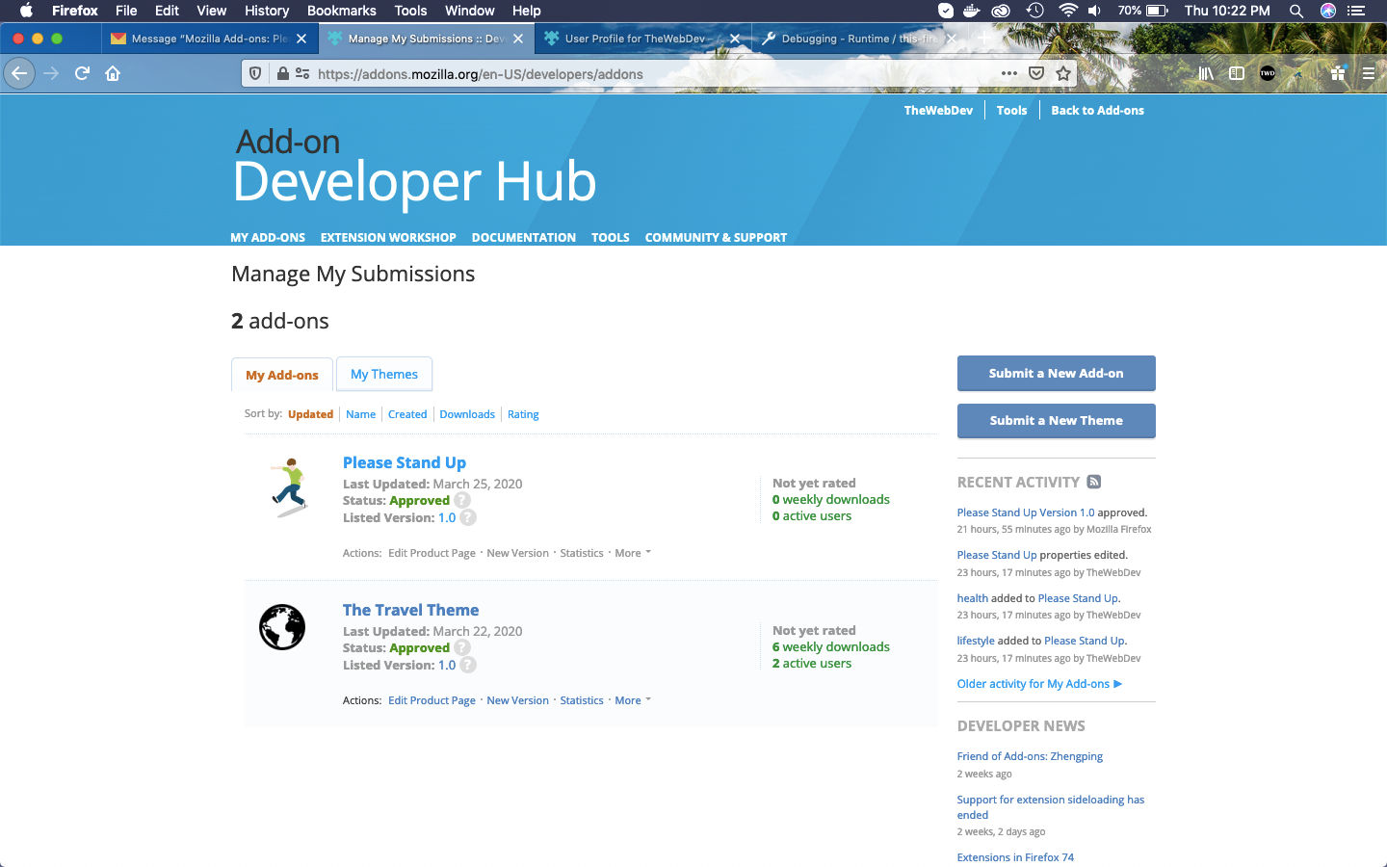Open Spotlight search in menu bar
The width and height of the screenshot is (1387, 867).
coord(1296,11)
